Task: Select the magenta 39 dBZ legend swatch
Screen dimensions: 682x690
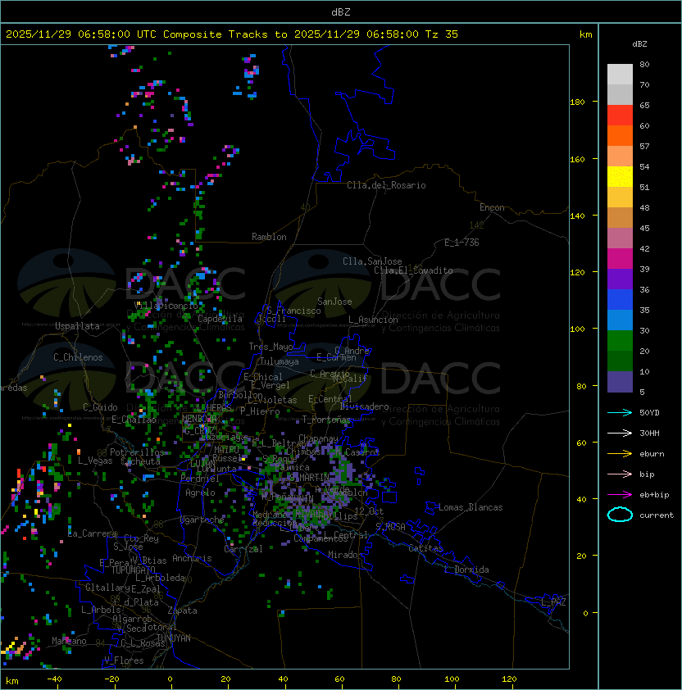Action: click(620, 258)
